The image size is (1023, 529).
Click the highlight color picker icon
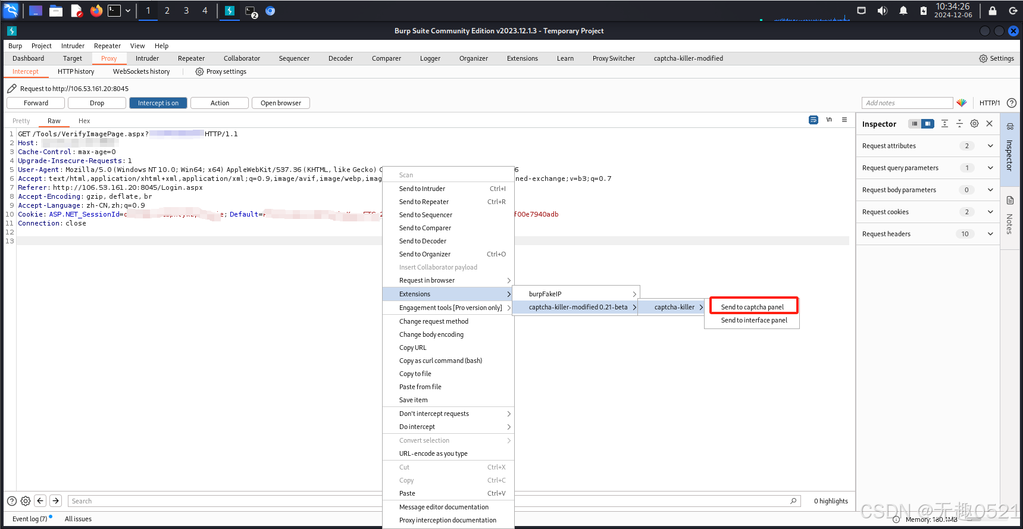coord(962,103)
